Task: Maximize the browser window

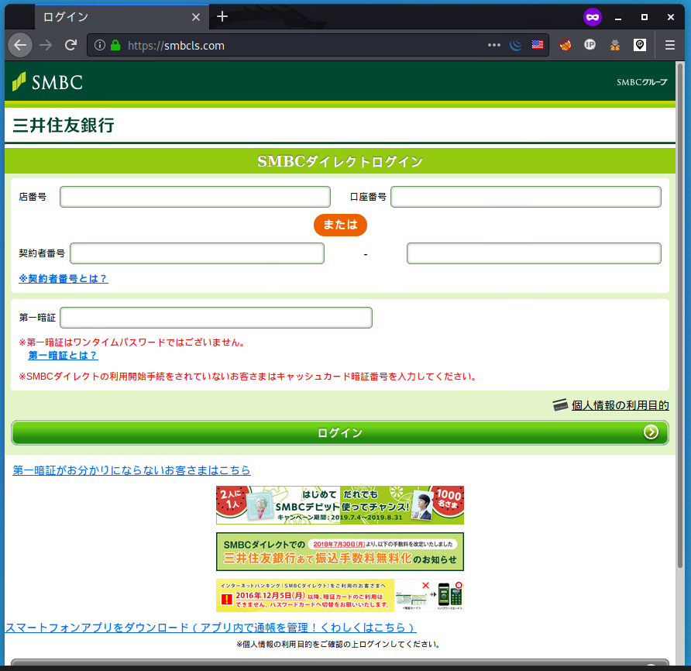Action: (x=645, y=17)
